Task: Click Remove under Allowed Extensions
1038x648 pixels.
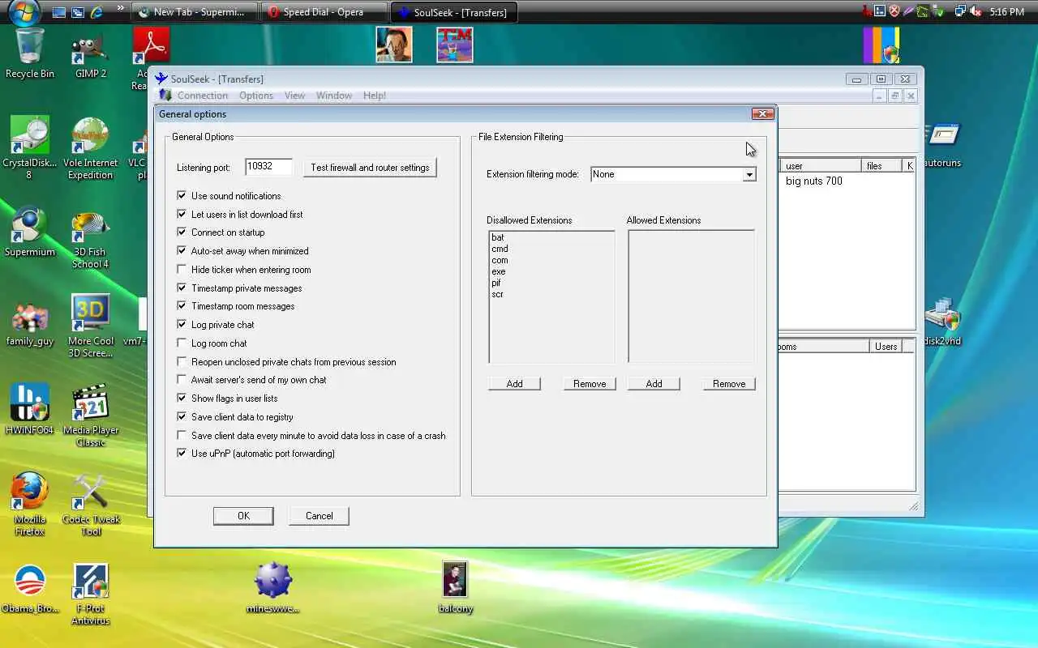Action: click(729, 384)
